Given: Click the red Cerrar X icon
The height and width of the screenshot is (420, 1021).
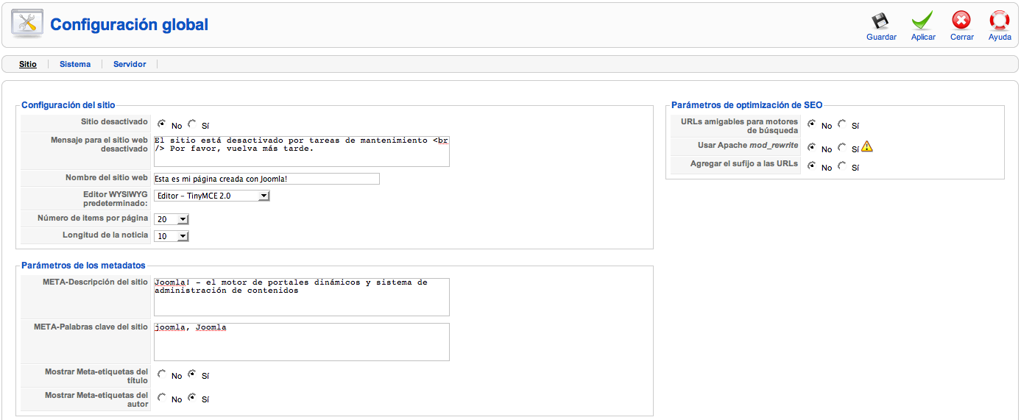Looking at the screenshot, I should (x=961, y=21).
